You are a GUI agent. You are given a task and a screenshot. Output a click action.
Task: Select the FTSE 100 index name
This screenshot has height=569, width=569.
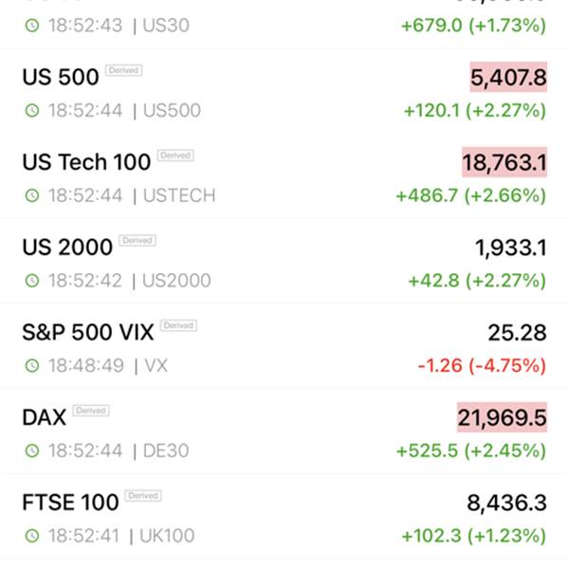(x=70, y=503)
